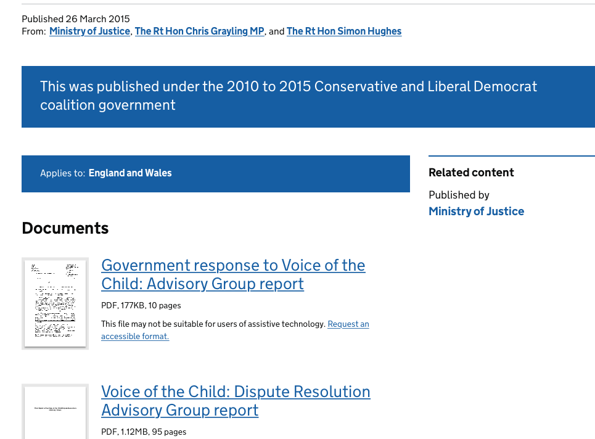Click the Documents section heading
This screenshot has width=595, height=439.
coord(65,228)
